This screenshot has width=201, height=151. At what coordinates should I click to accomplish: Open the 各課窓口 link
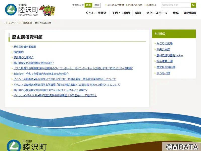pyautogui.click(x=151, y=5)
